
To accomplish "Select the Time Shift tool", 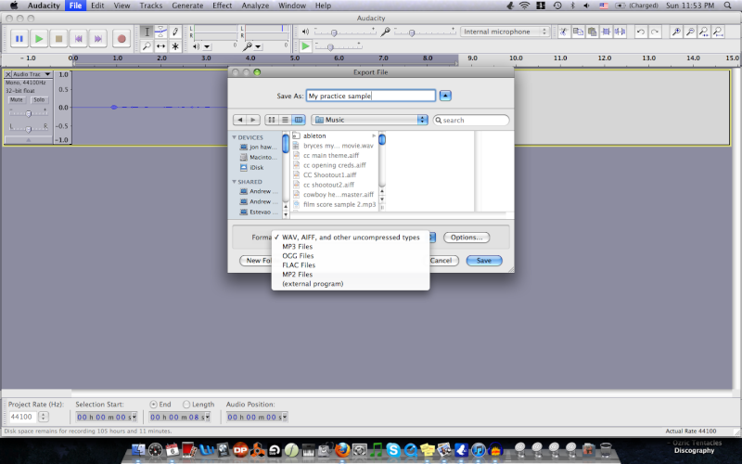I will click(160, 45).
